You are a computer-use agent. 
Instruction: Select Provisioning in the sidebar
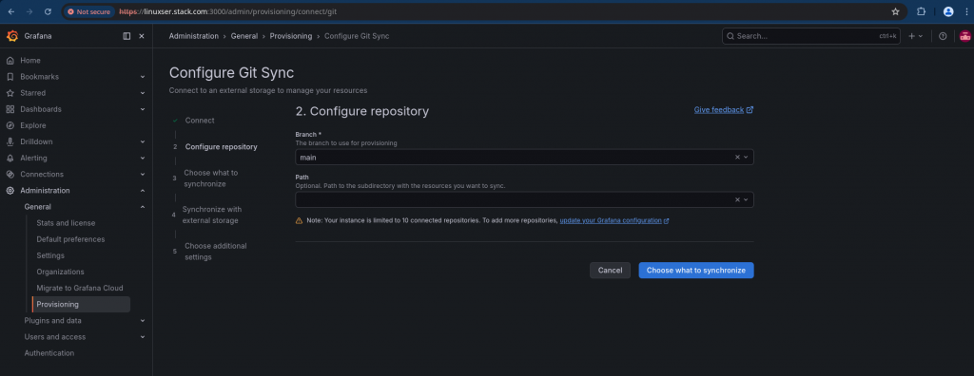[81, 304]
